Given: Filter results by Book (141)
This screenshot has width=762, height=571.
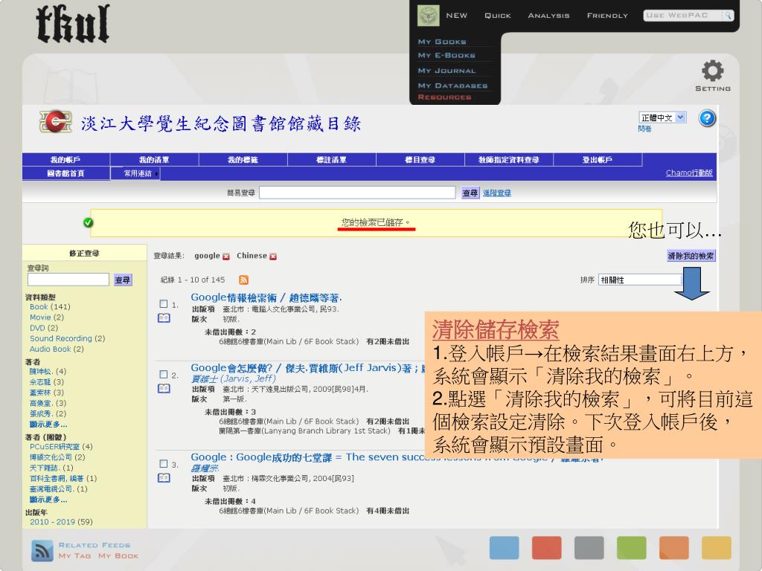Looking at the screenshot, I should coord(50,307).
